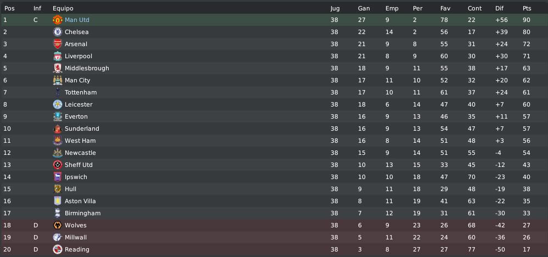The image size is (548, 257).
Task: Click the Arsenal crest icon
Action: [57, 44]
